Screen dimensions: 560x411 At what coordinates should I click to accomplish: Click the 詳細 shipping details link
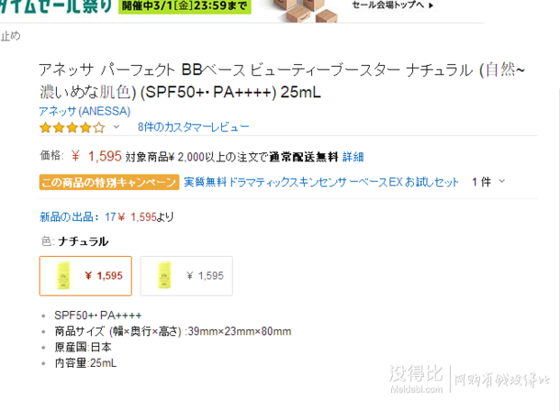(353, 157)
